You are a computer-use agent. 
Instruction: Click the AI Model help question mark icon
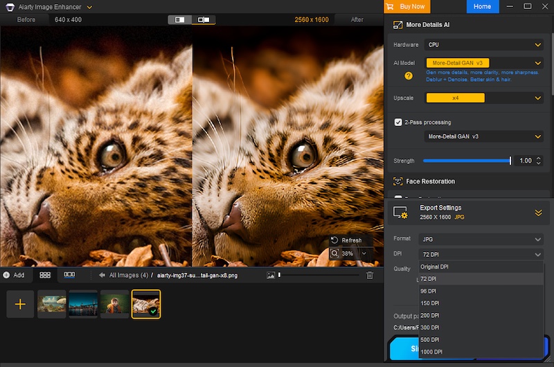tap(409, 75)
